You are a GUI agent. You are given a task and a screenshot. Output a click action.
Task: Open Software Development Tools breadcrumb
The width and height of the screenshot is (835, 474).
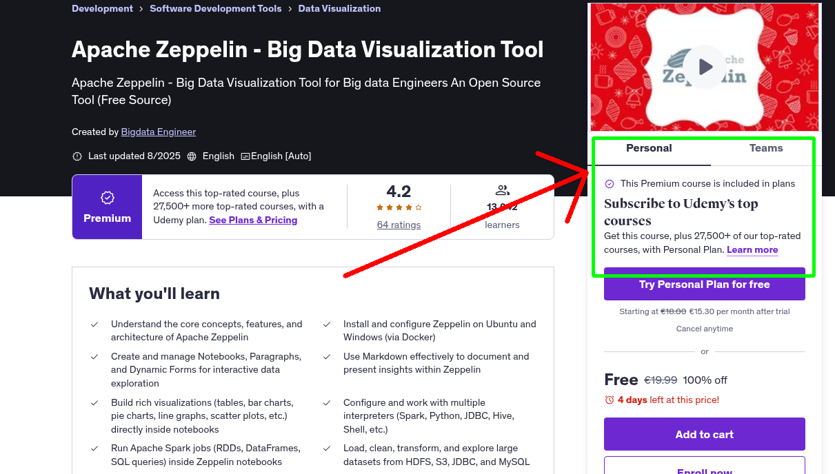[216, 8]
